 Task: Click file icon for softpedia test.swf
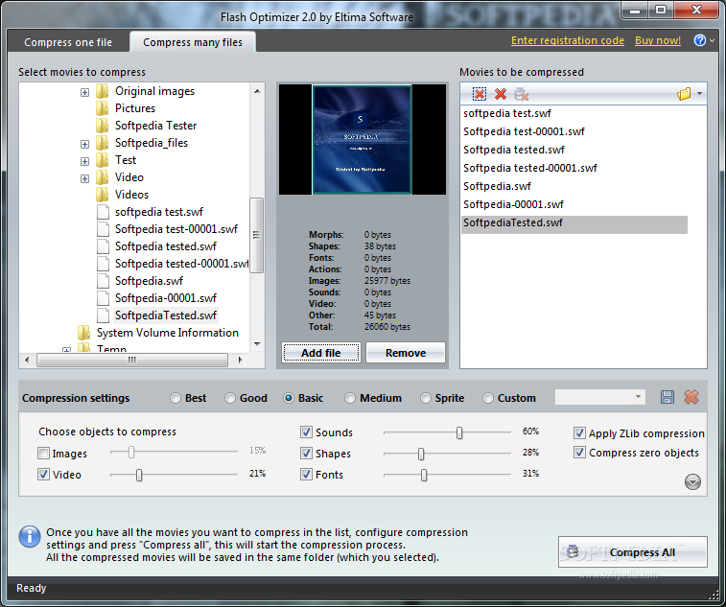103,212
